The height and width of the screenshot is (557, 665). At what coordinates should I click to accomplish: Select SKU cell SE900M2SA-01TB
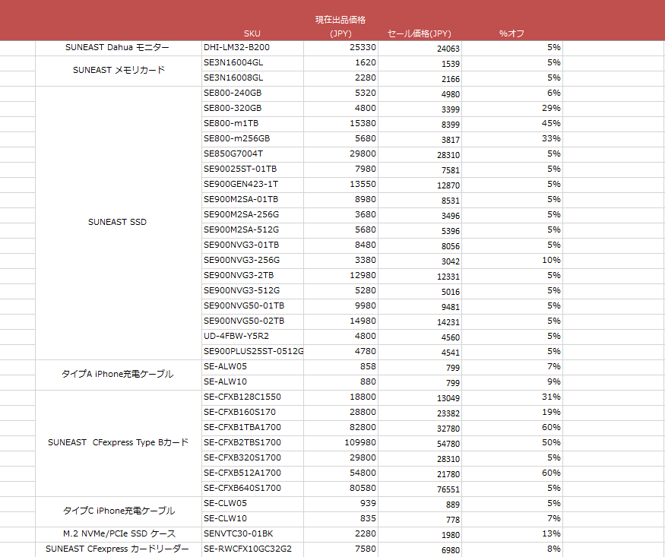point(253,200)
